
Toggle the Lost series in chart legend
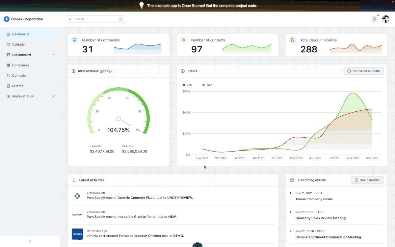coord(188,85)
